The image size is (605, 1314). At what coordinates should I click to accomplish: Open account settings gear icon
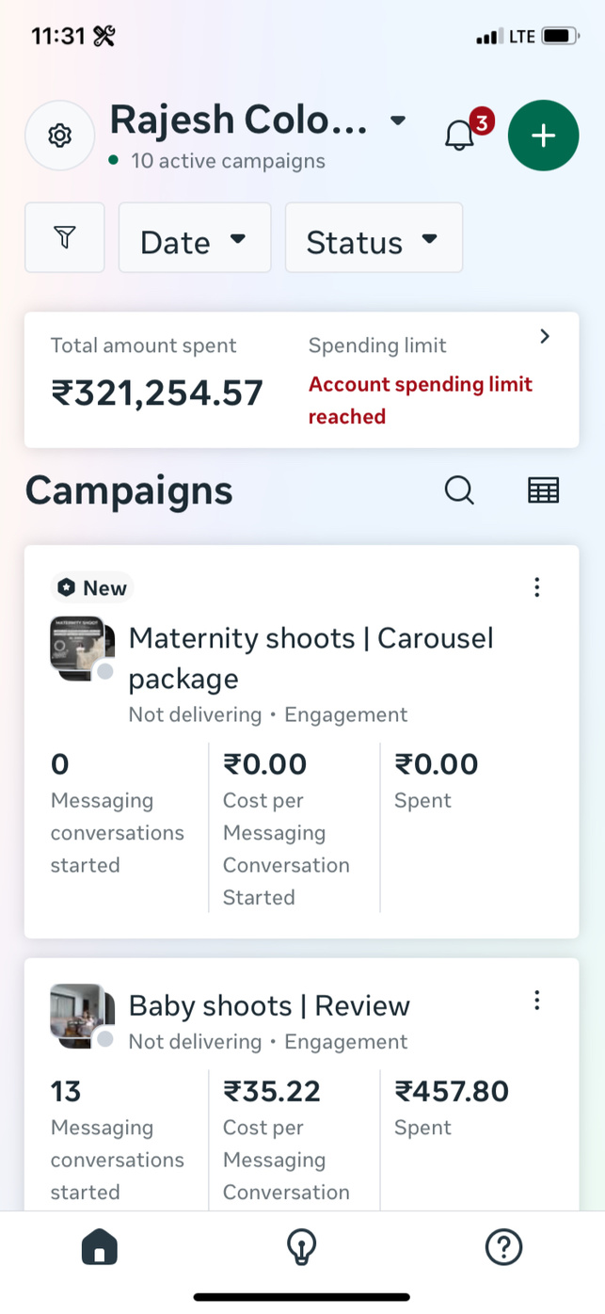[x=59, y=136]
